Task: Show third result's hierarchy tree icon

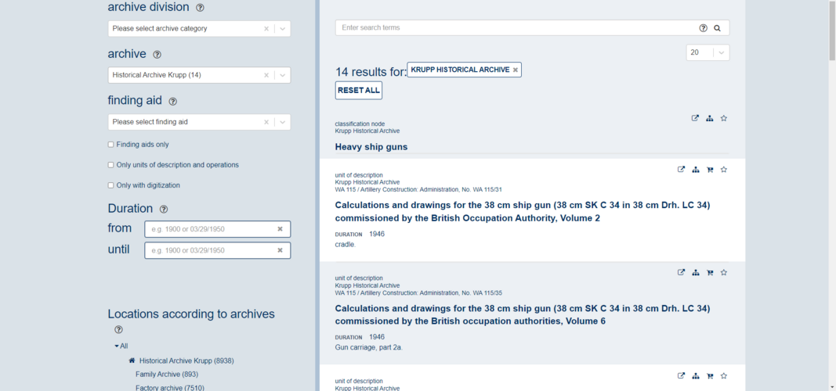Action: tap(695, 375)
